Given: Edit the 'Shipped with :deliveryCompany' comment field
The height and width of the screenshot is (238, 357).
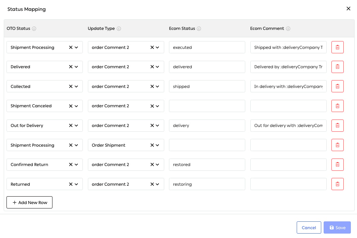Looking at the screenshot, I should (x=288, y=47).
